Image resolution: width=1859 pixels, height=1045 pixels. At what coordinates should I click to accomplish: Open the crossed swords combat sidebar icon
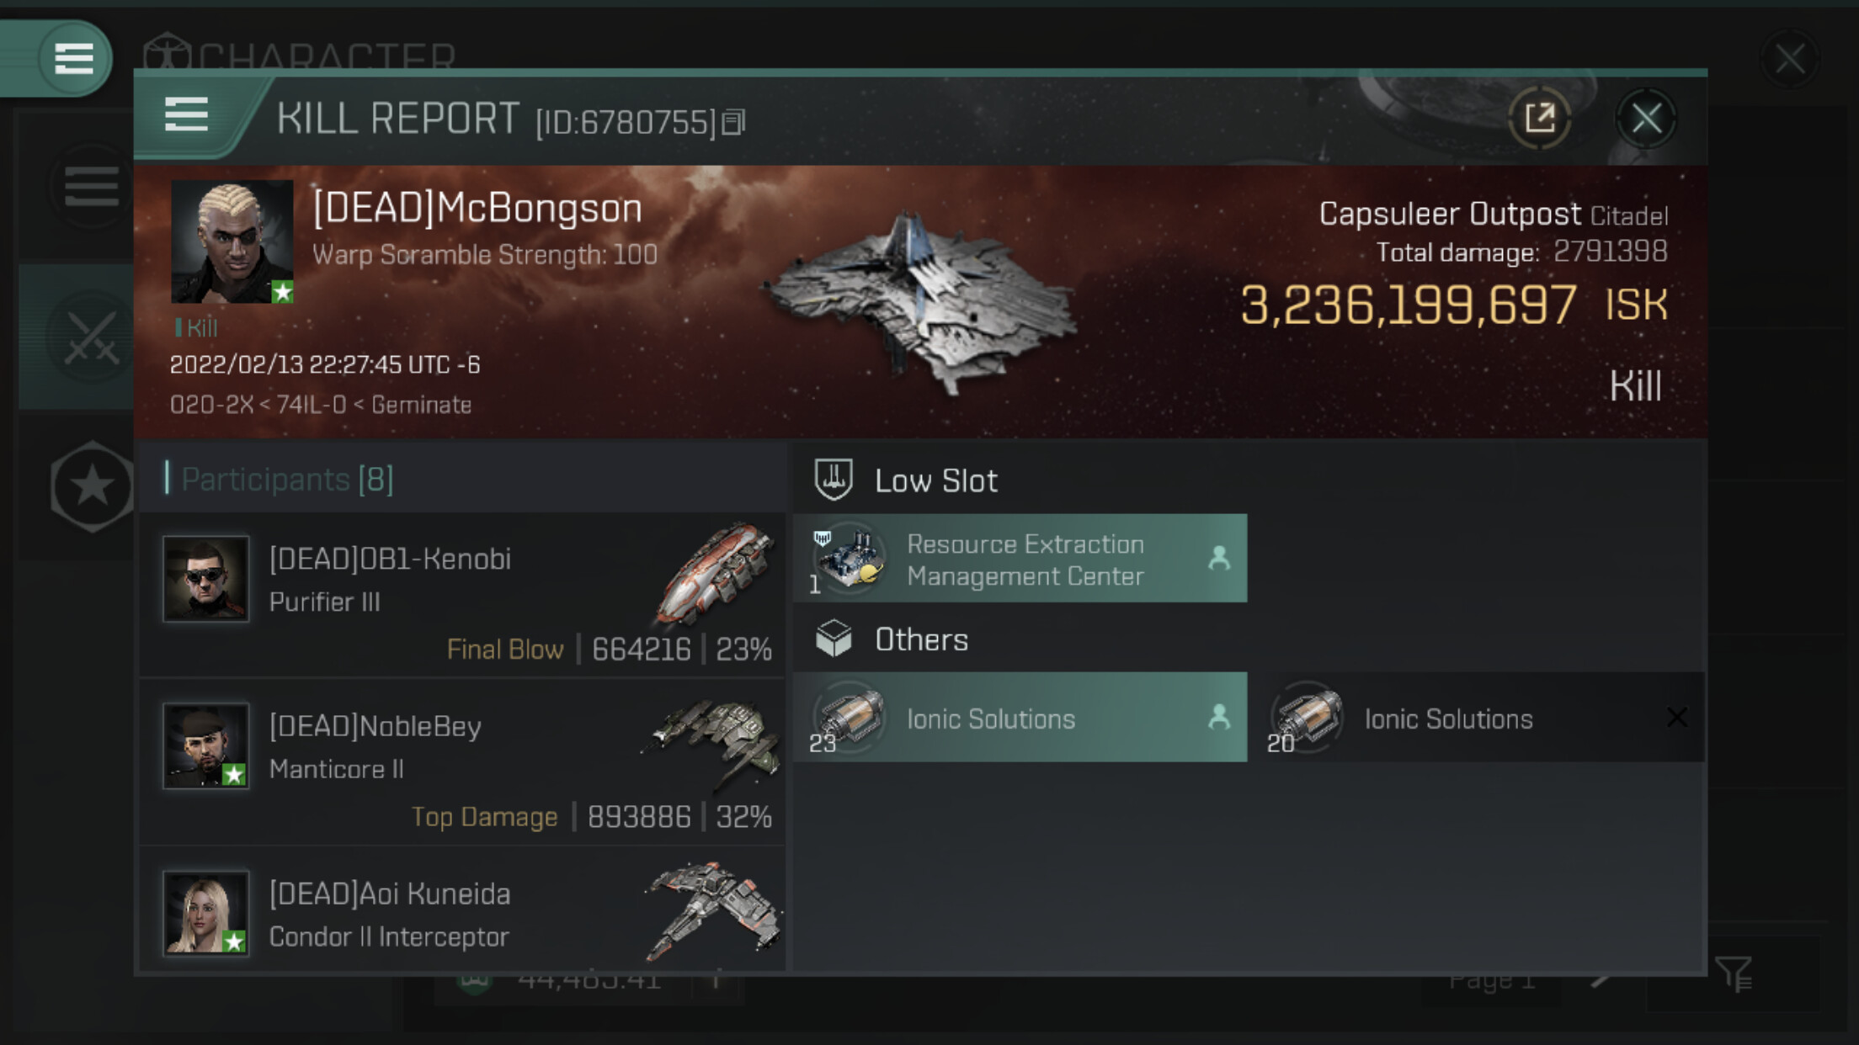coord(91,338)
